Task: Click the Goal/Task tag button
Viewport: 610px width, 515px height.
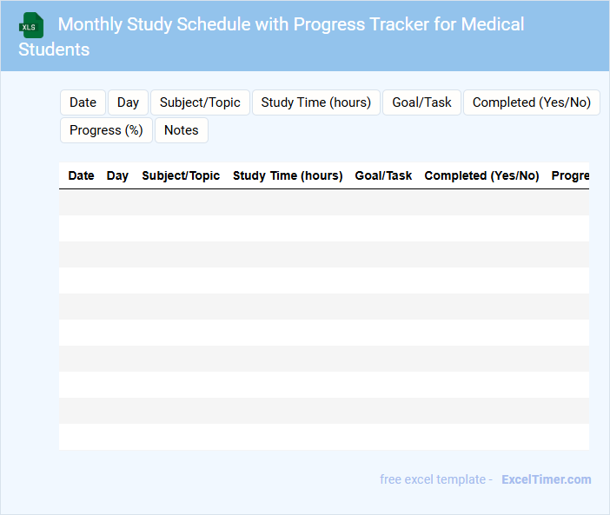Action: 421,102
